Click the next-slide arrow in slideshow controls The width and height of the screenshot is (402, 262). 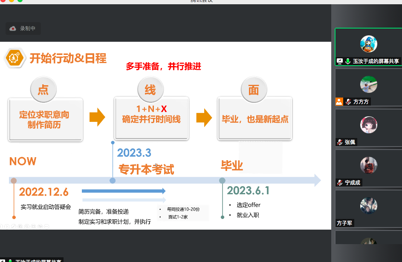tap(7, 227)
